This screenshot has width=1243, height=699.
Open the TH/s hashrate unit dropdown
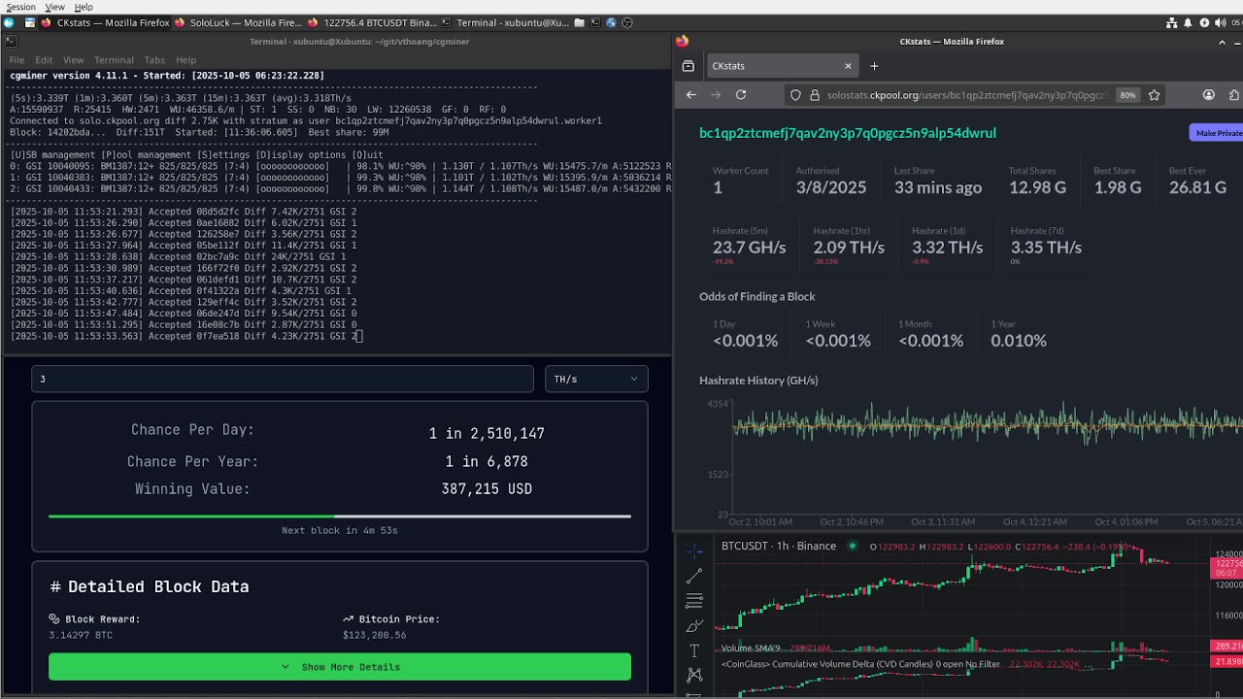[x=595, y=380]
